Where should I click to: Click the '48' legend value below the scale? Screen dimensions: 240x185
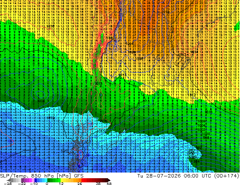[109, 183]
